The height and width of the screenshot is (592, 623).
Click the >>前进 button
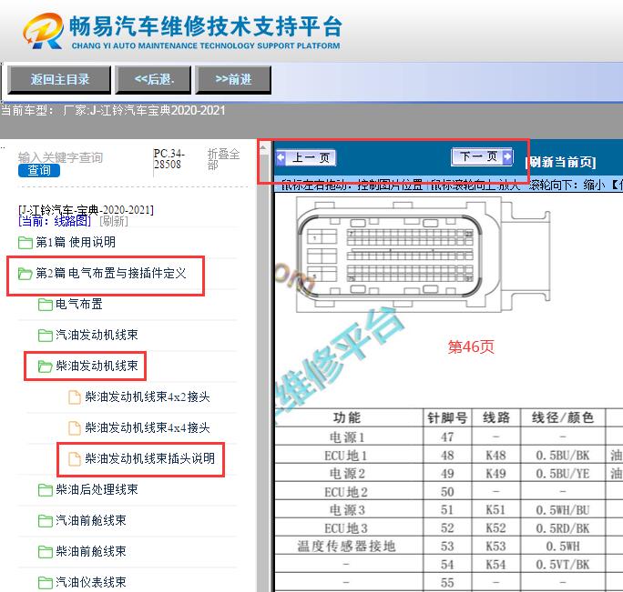(x=233, y=80)
